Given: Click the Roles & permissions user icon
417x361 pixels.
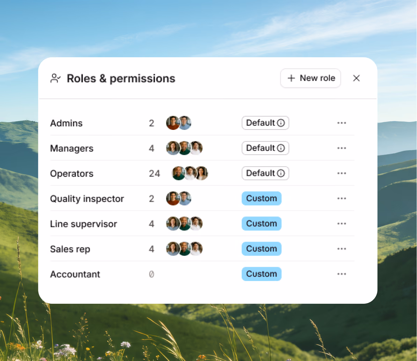Looking at the screenshot, I should coord(55,79).
